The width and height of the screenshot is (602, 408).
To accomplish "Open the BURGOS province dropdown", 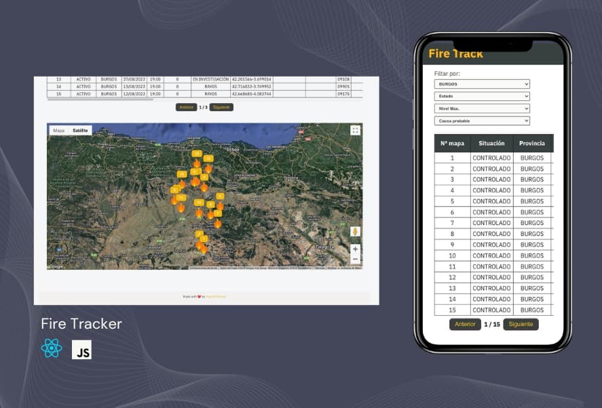I will [x=482, y=84].
